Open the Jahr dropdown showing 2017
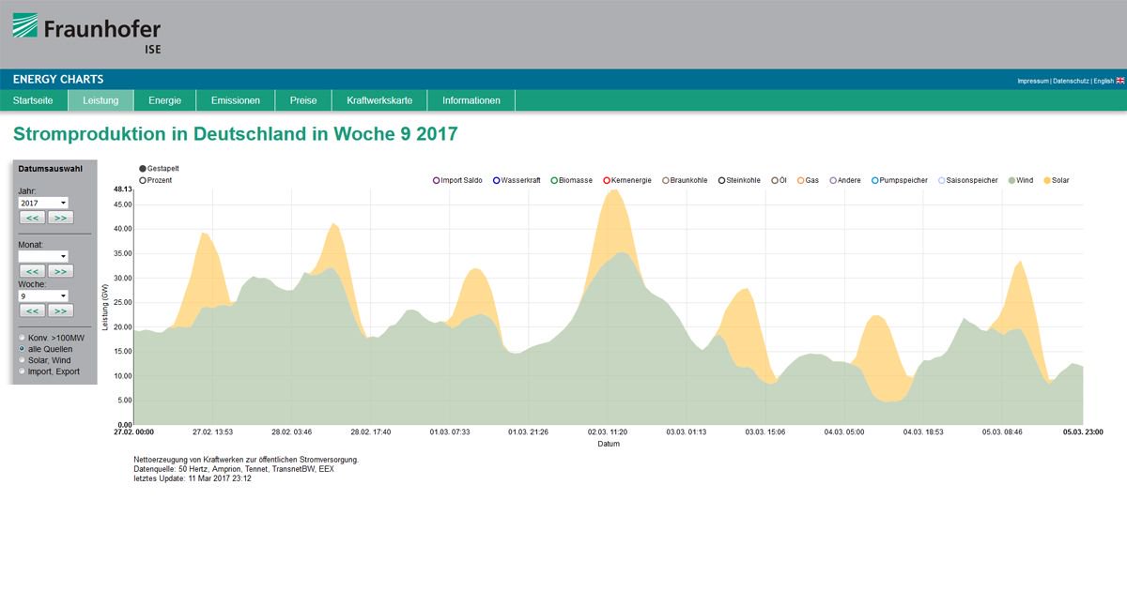1127x591 pixels. point(43,203)
